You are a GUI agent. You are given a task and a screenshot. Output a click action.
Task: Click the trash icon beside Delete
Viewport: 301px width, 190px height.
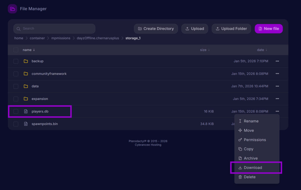[x=240, y=177]
